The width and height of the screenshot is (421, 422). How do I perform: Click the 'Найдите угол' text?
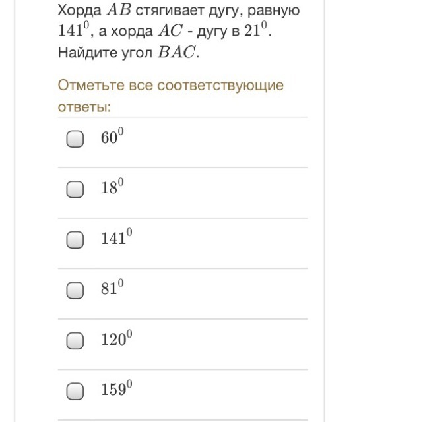coord(104,53)
